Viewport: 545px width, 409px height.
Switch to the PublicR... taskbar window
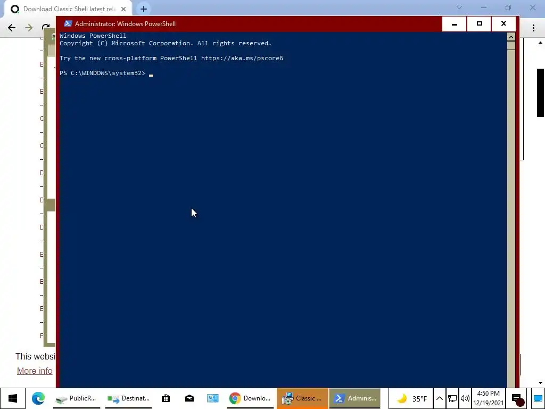76,398
